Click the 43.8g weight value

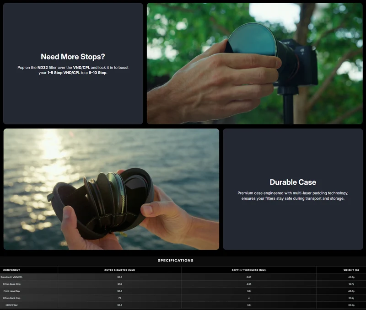pyautogui.click(x=351, y=291)
